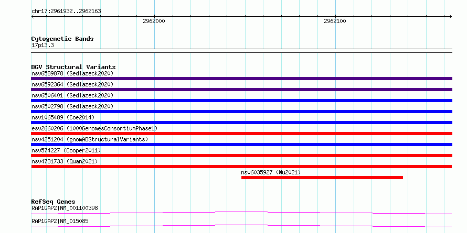Image resolution: width=467 pixels, height=233 pixels.
Task: Click the 2962100 ruler position label
Action: [x=335, y=21]
